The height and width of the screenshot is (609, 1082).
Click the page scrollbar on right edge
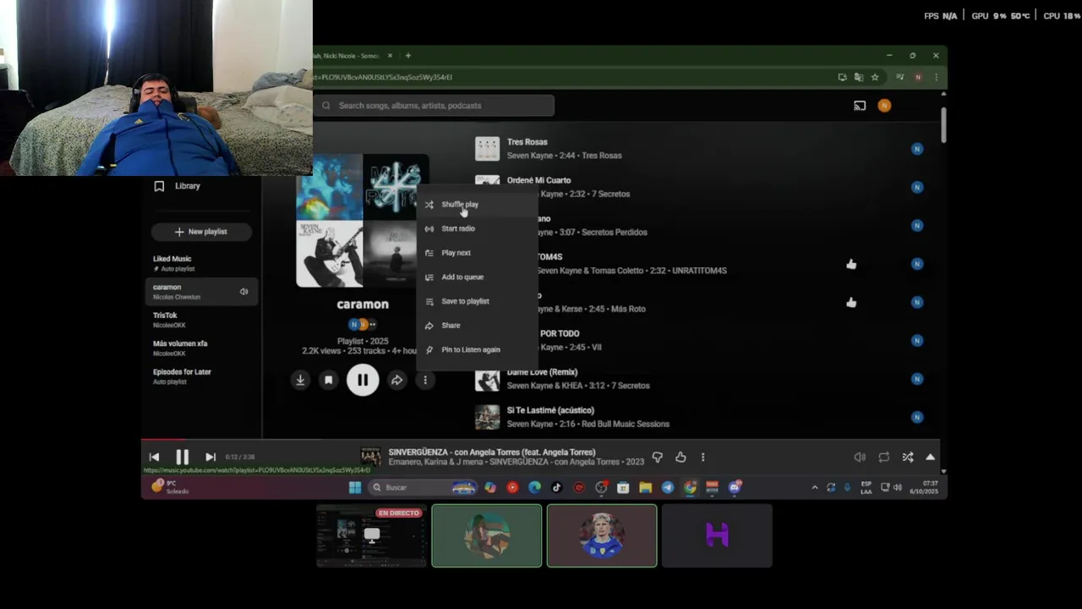click(x=943, y=126)
